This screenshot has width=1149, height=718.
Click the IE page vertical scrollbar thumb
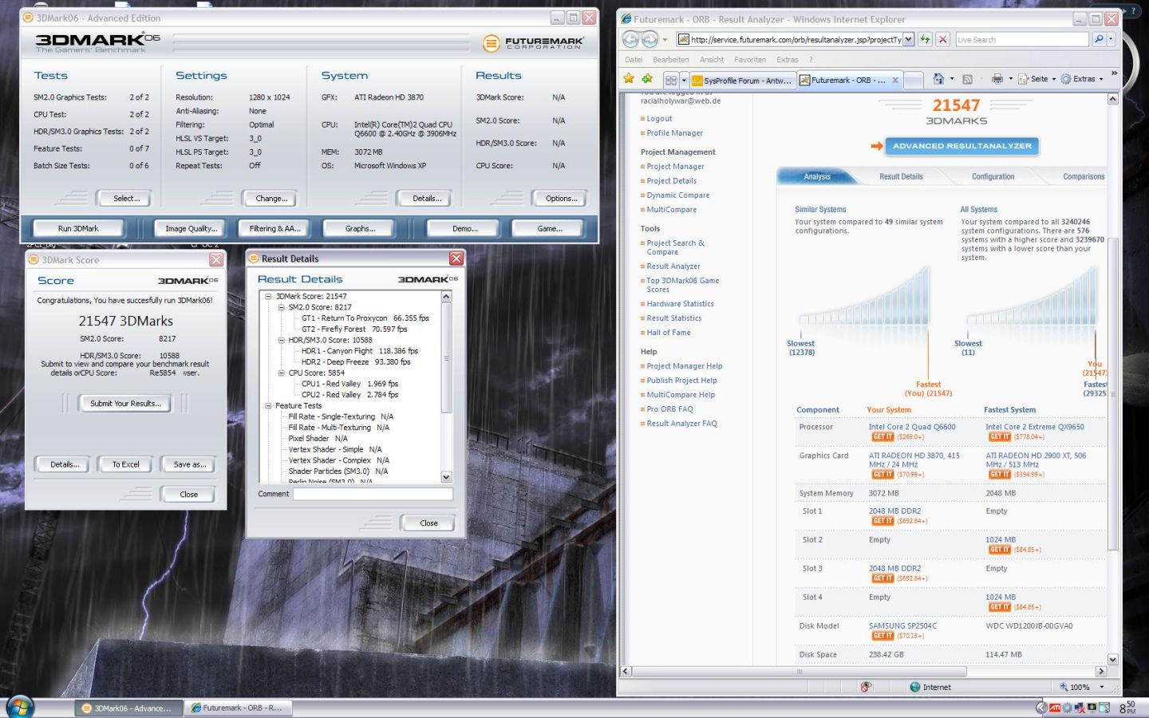click(1113, 394)
